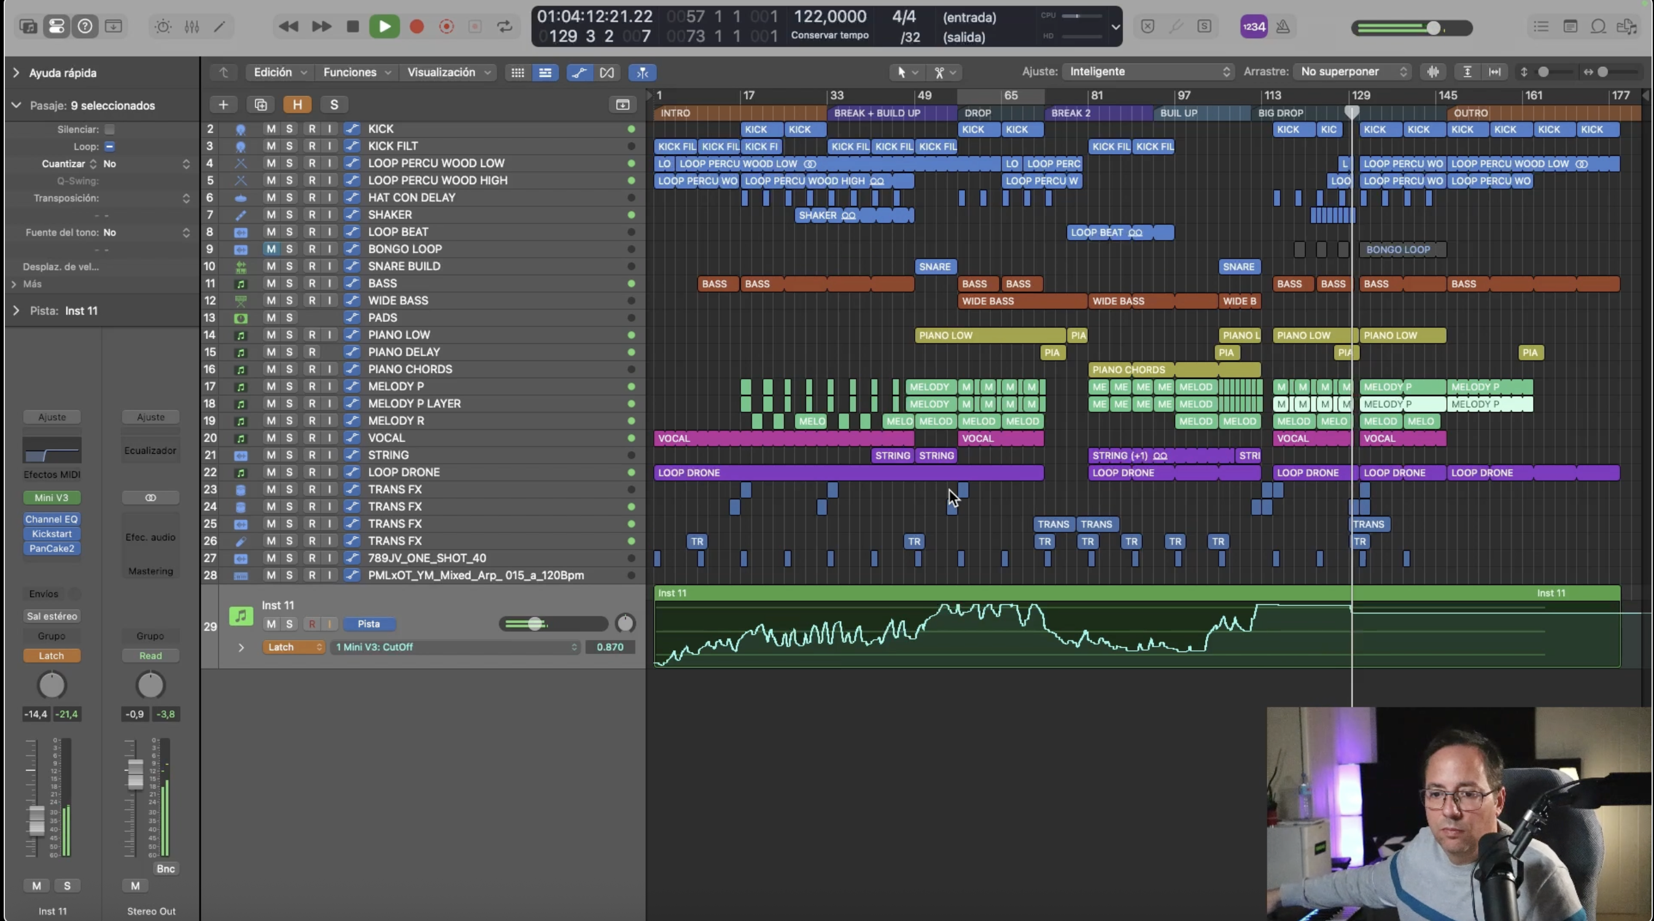
Task: Solo the VOCAL track
Action: (x=289, y=438)
